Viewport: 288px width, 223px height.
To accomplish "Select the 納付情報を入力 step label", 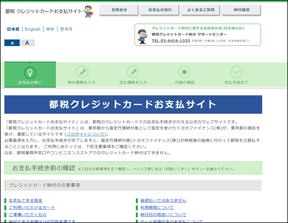I will (x=81, y=83).
